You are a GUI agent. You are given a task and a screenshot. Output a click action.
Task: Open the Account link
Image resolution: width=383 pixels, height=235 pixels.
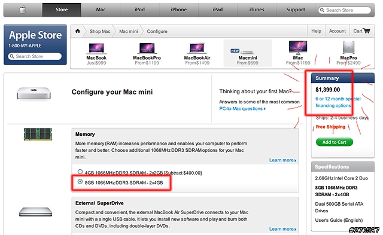pyautogui.click(x=338, y=31)
